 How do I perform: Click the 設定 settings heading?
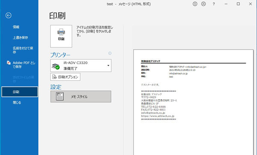(x=56, y=87)
